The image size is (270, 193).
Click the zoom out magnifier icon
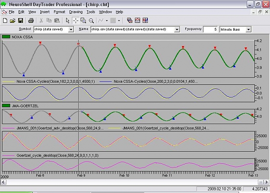(x=91, y=21)
